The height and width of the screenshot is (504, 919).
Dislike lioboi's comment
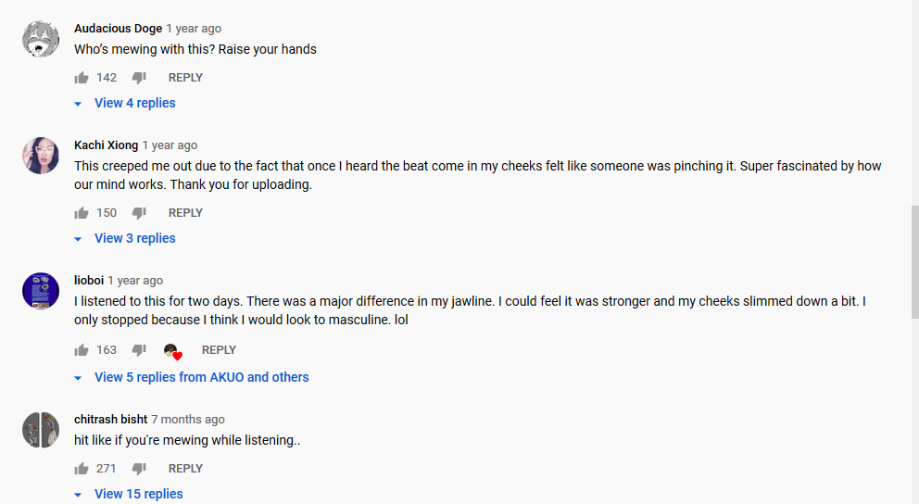139,350
